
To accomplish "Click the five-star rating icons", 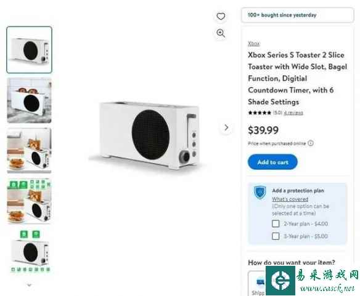I will click(260, 113).
